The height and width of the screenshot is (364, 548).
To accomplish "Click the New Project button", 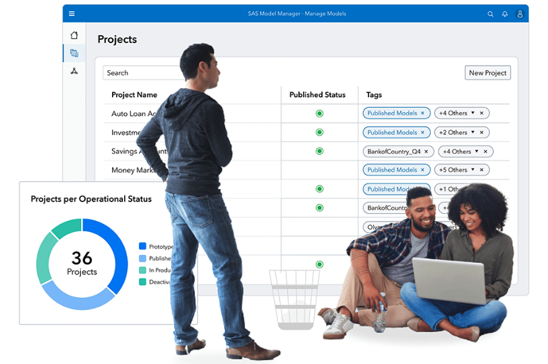I will [x=487, y=73].
